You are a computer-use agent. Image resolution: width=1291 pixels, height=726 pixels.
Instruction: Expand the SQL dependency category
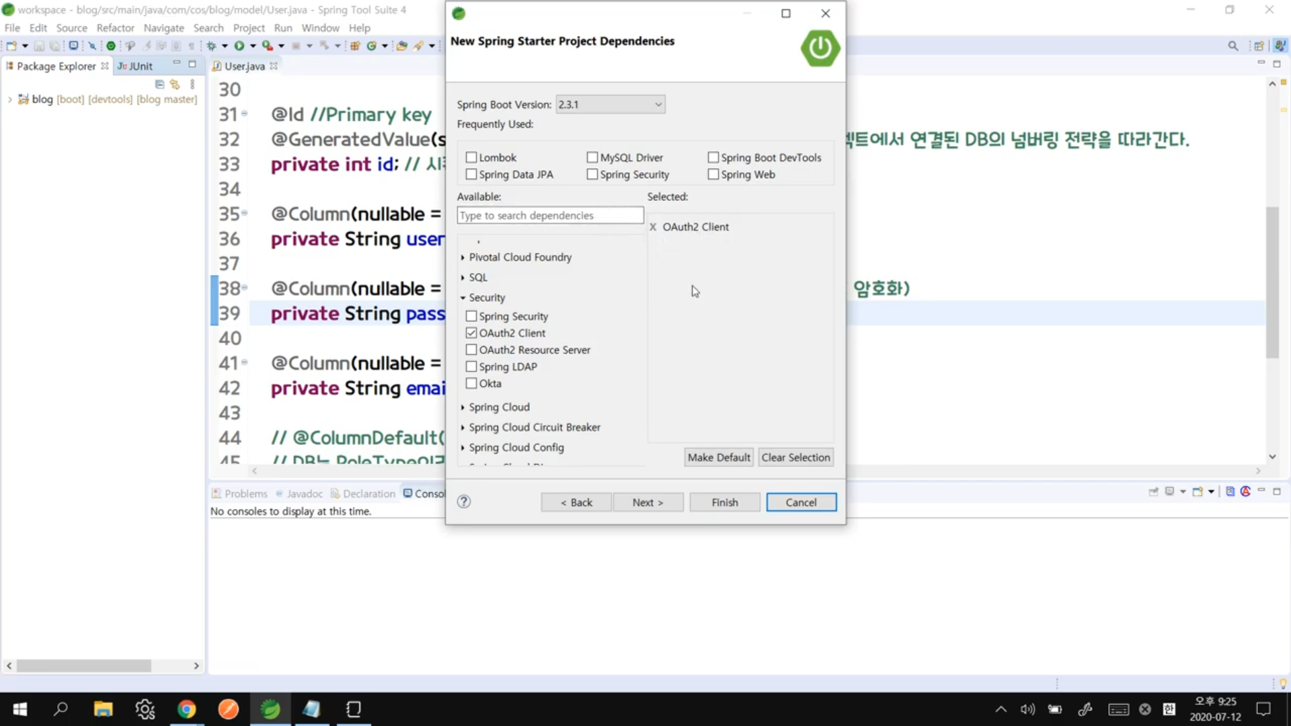[463, 278]
